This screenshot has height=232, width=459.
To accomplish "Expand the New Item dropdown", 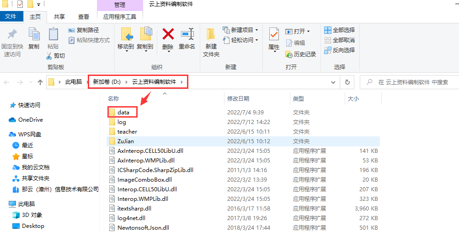I will (x=257, y=30).
